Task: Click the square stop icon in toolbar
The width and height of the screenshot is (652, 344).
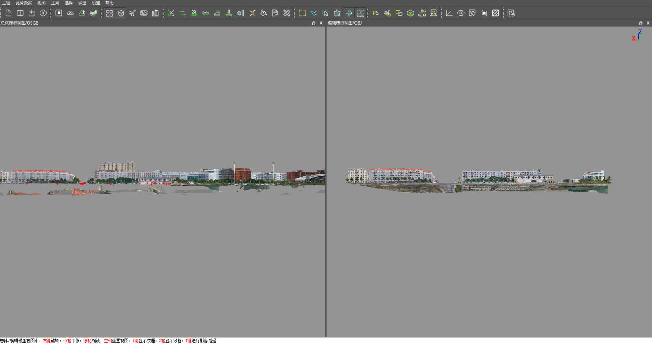Action: point(59,13)
